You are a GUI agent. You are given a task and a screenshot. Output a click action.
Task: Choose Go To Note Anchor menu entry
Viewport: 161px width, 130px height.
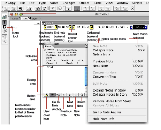click(x=117, y=112)
